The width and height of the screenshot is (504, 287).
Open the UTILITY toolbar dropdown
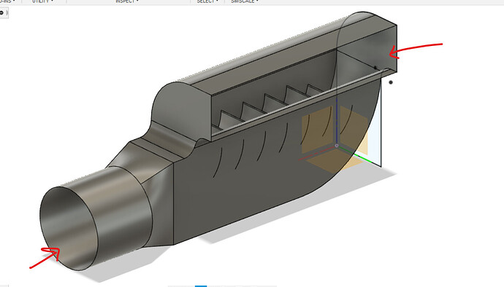[43, 1]
